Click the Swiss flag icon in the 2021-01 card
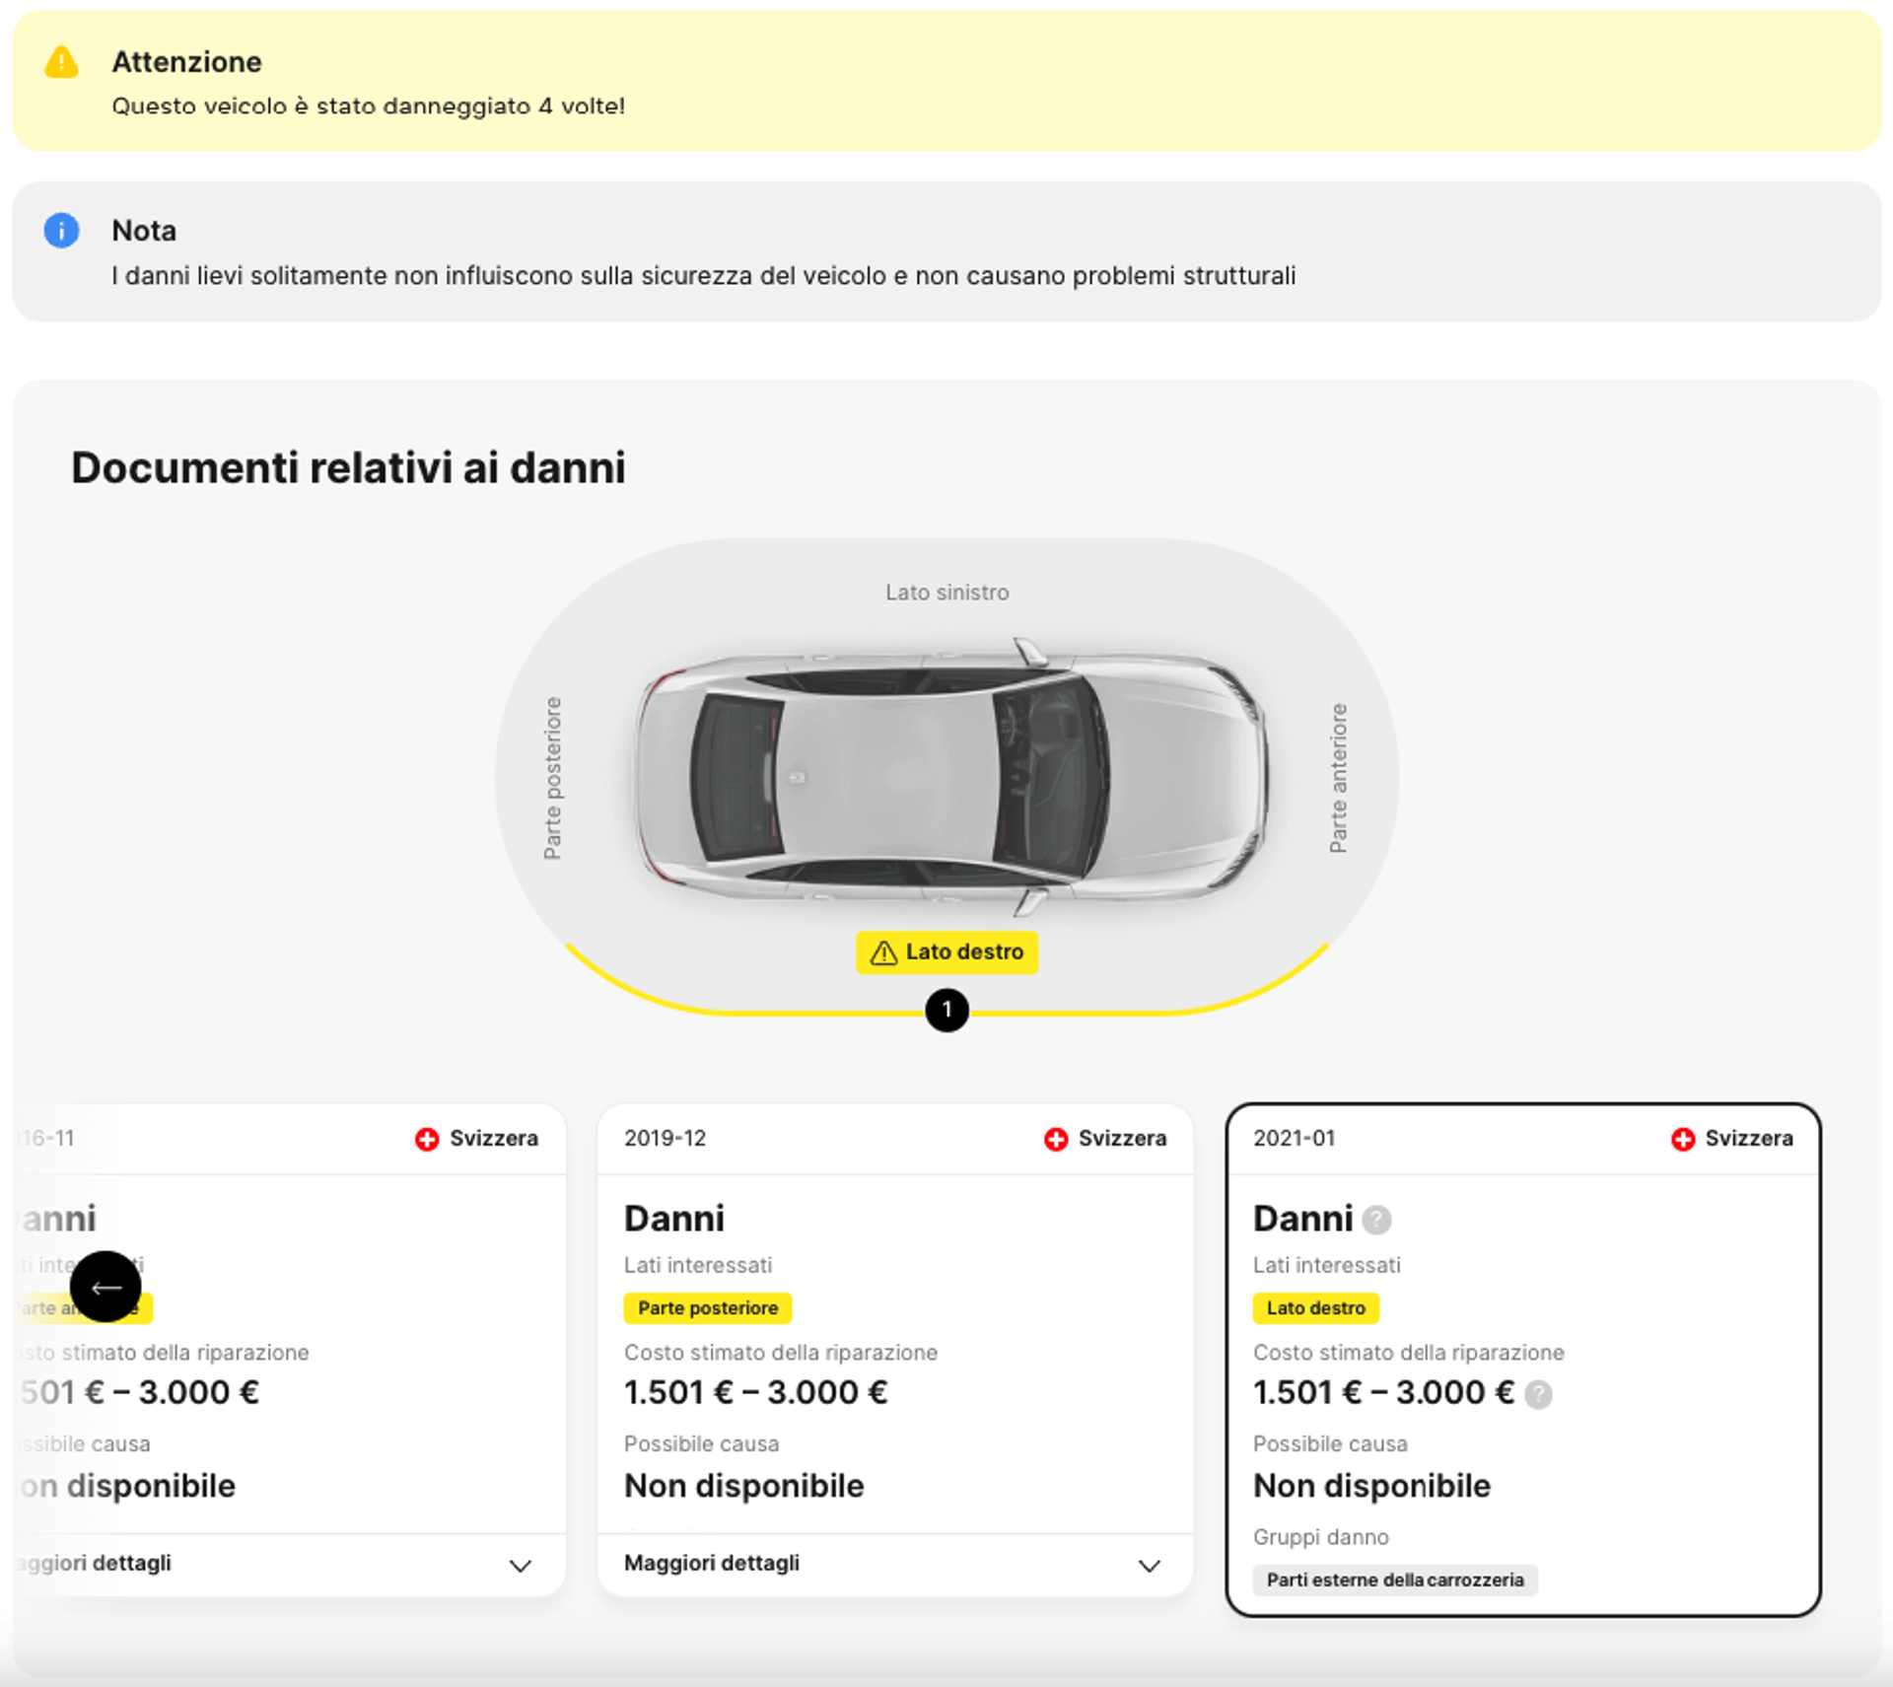Screen dimensions: 1893x1687 click(1683, 1139)
